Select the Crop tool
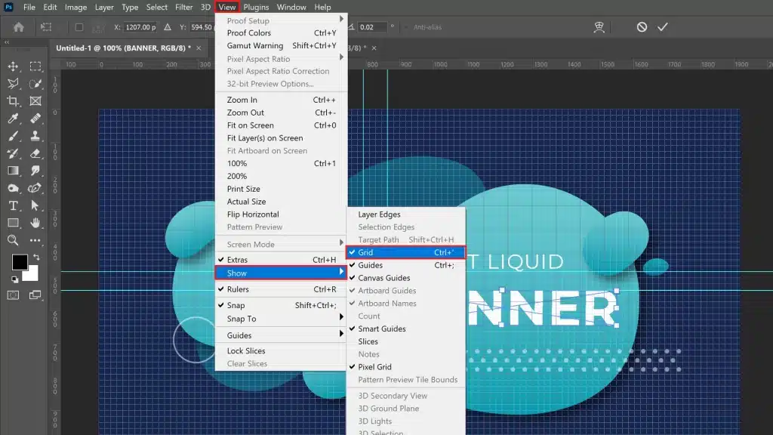This screenshot has width=773, height=435. [x=14, y=101]
